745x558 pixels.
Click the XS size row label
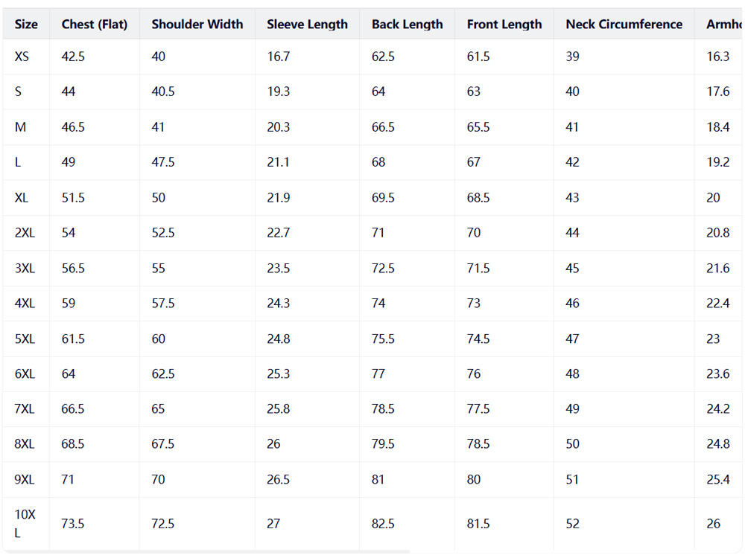[x=22, y=57]
